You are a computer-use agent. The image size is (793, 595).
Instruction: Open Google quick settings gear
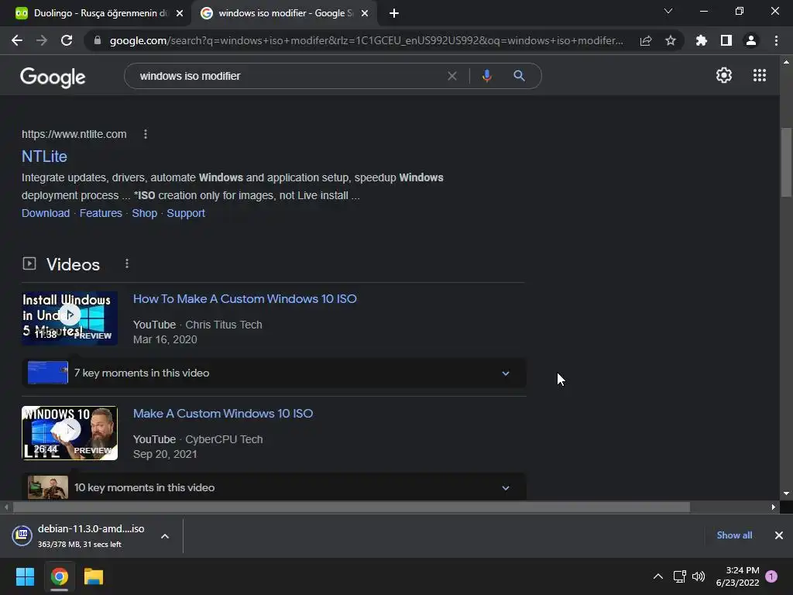coord(724,75)
